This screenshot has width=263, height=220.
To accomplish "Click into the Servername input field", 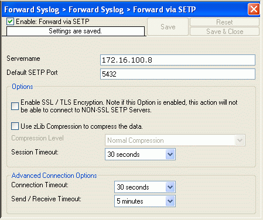I will click(x=177, y=60).
